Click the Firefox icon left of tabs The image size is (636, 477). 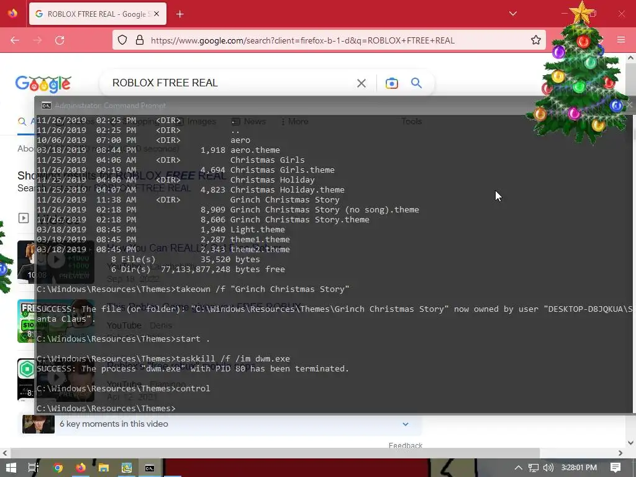pyautogui.click(x=12, y=14)
